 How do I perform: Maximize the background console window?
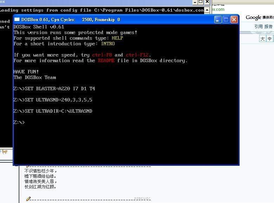coord(201,2)
